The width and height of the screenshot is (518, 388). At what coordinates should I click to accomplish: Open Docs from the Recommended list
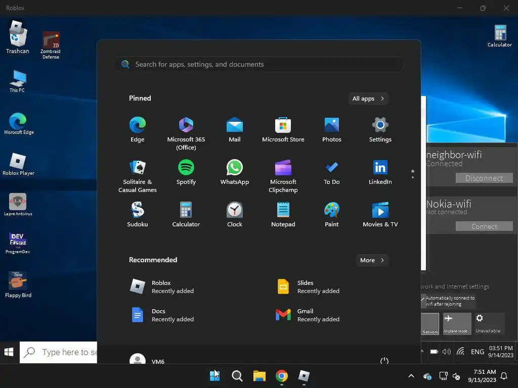tap(162, 315)
